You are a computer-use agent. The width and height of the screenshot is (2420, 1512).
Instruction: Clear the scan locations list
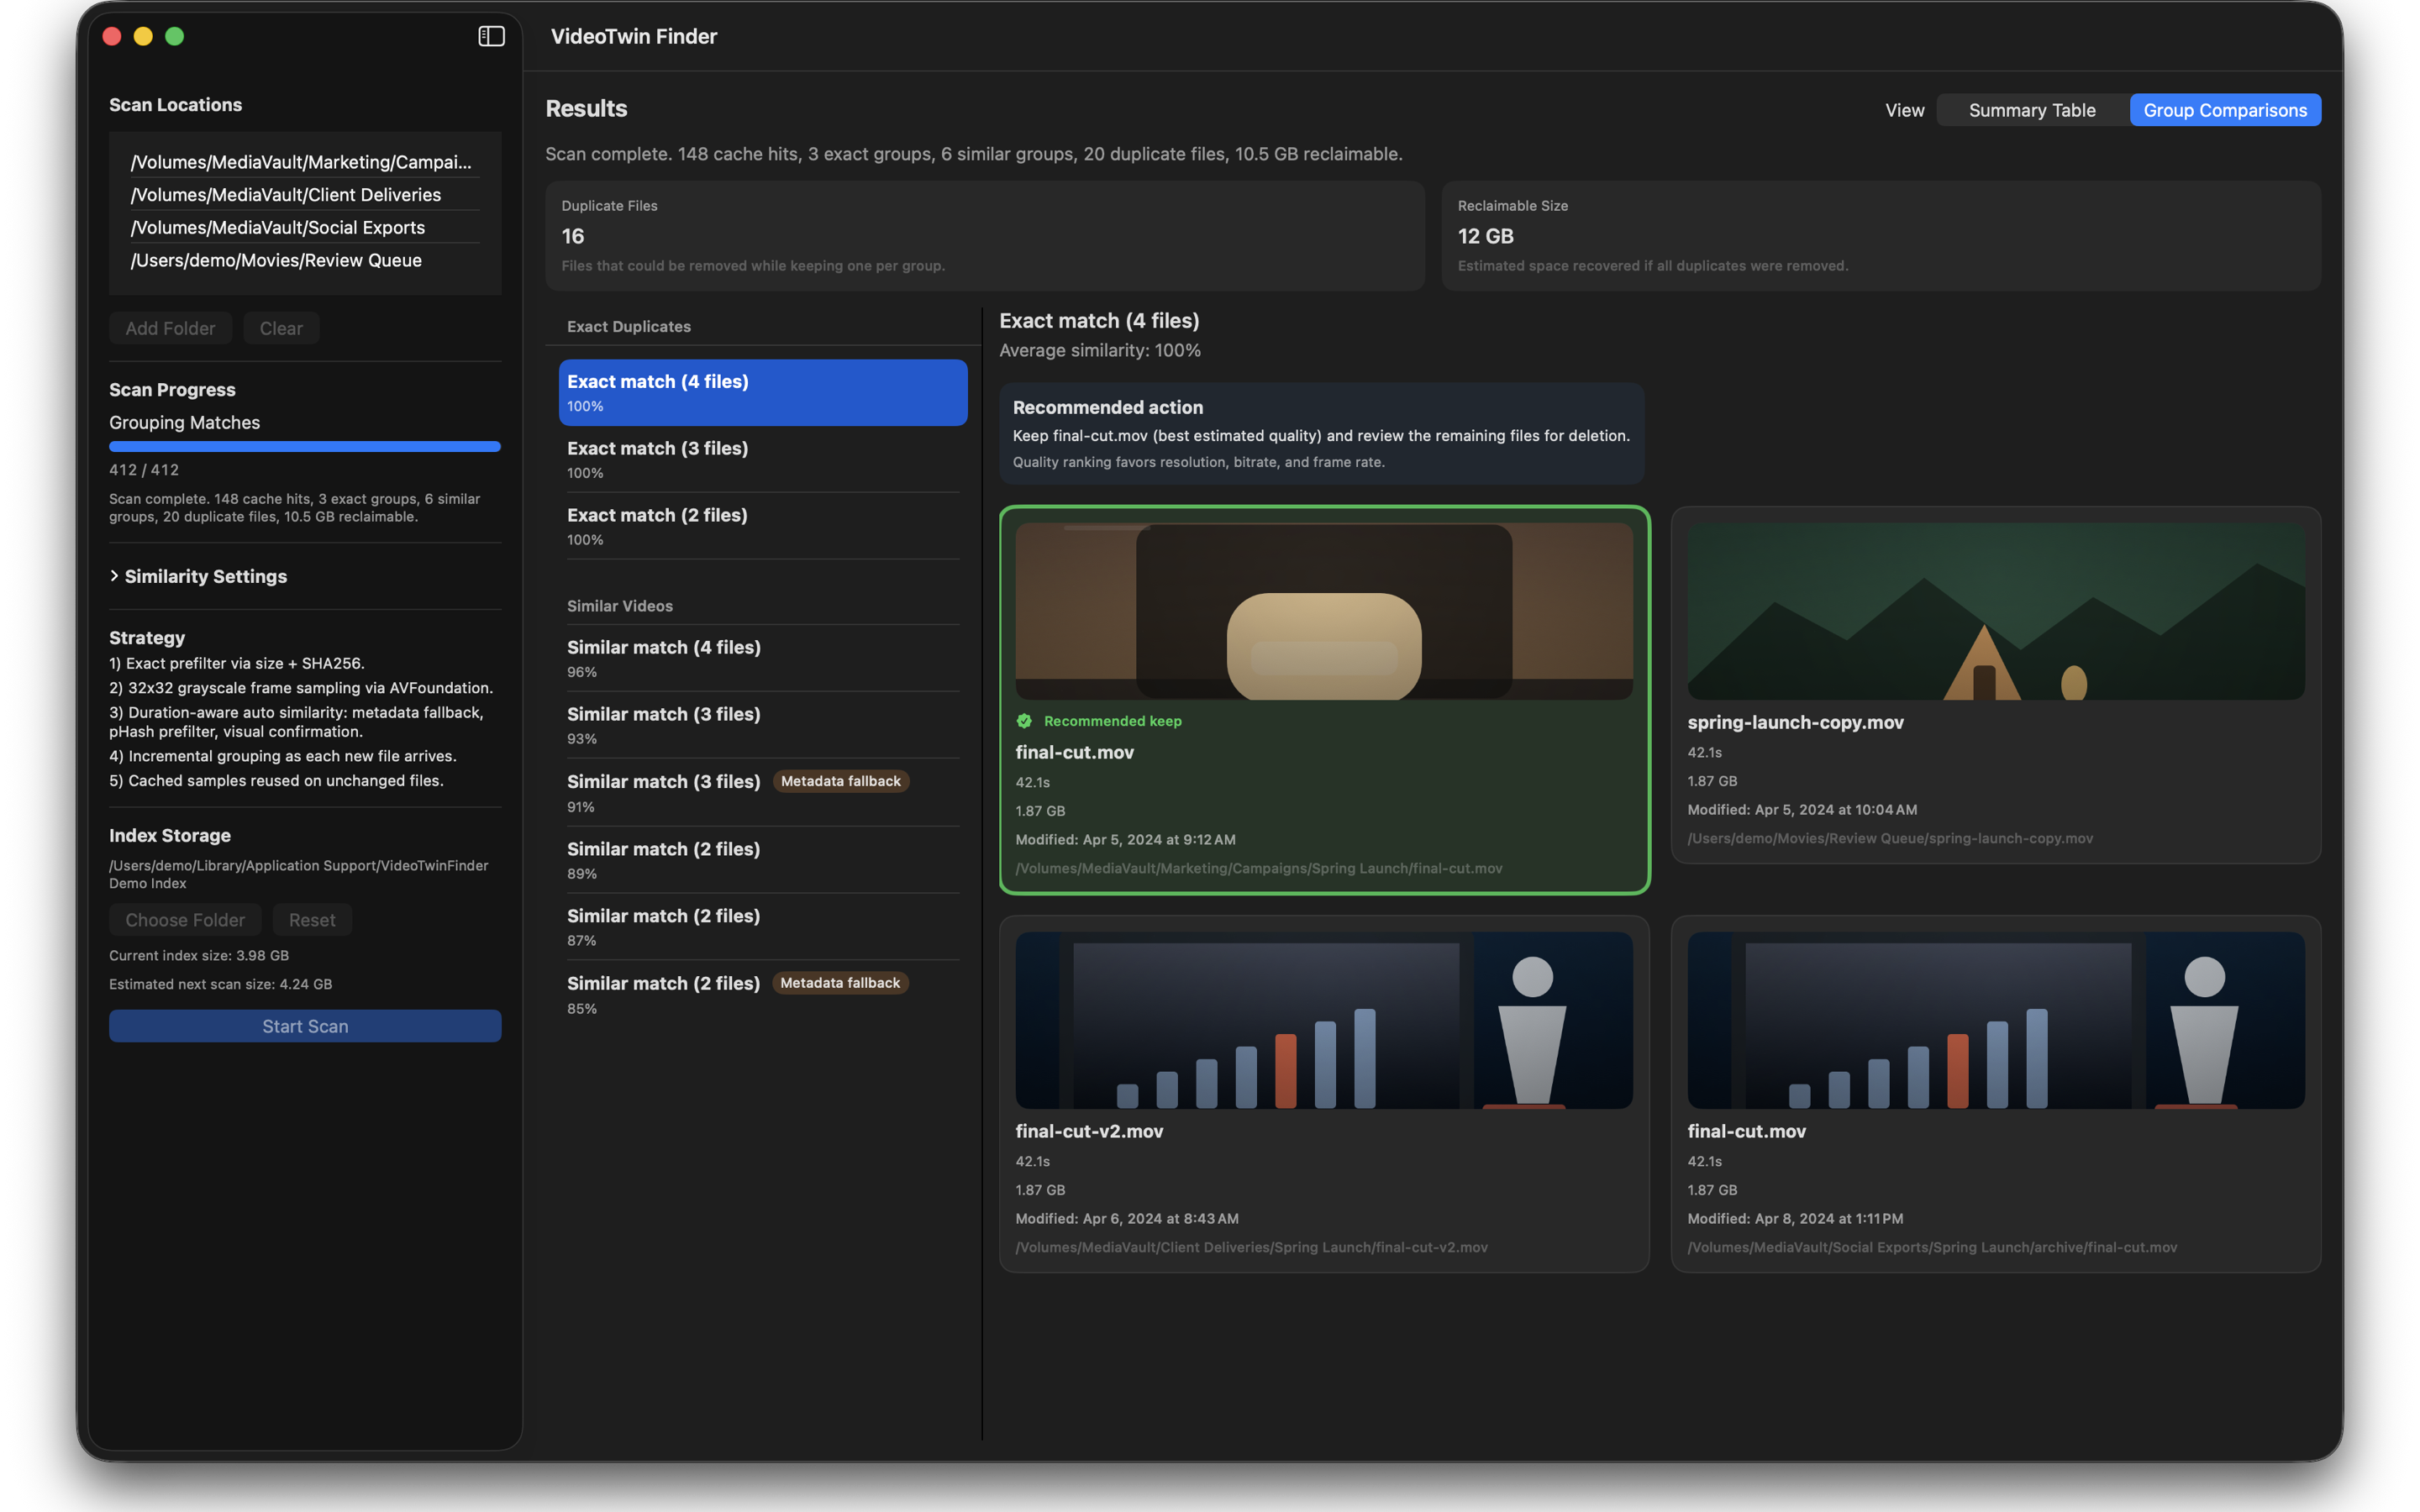point(281,328)
